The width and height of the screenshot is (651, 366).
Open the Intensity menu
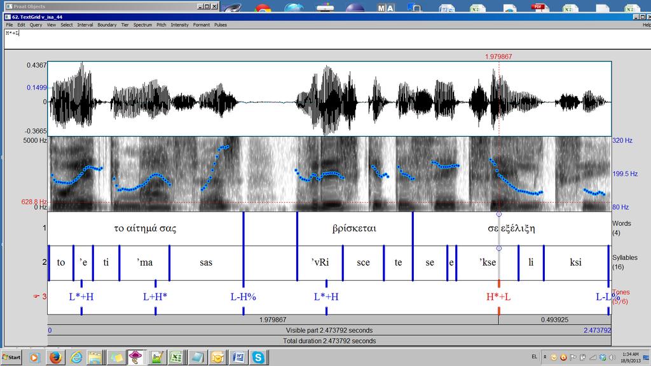pyautogui.click(x=179, y=25)
